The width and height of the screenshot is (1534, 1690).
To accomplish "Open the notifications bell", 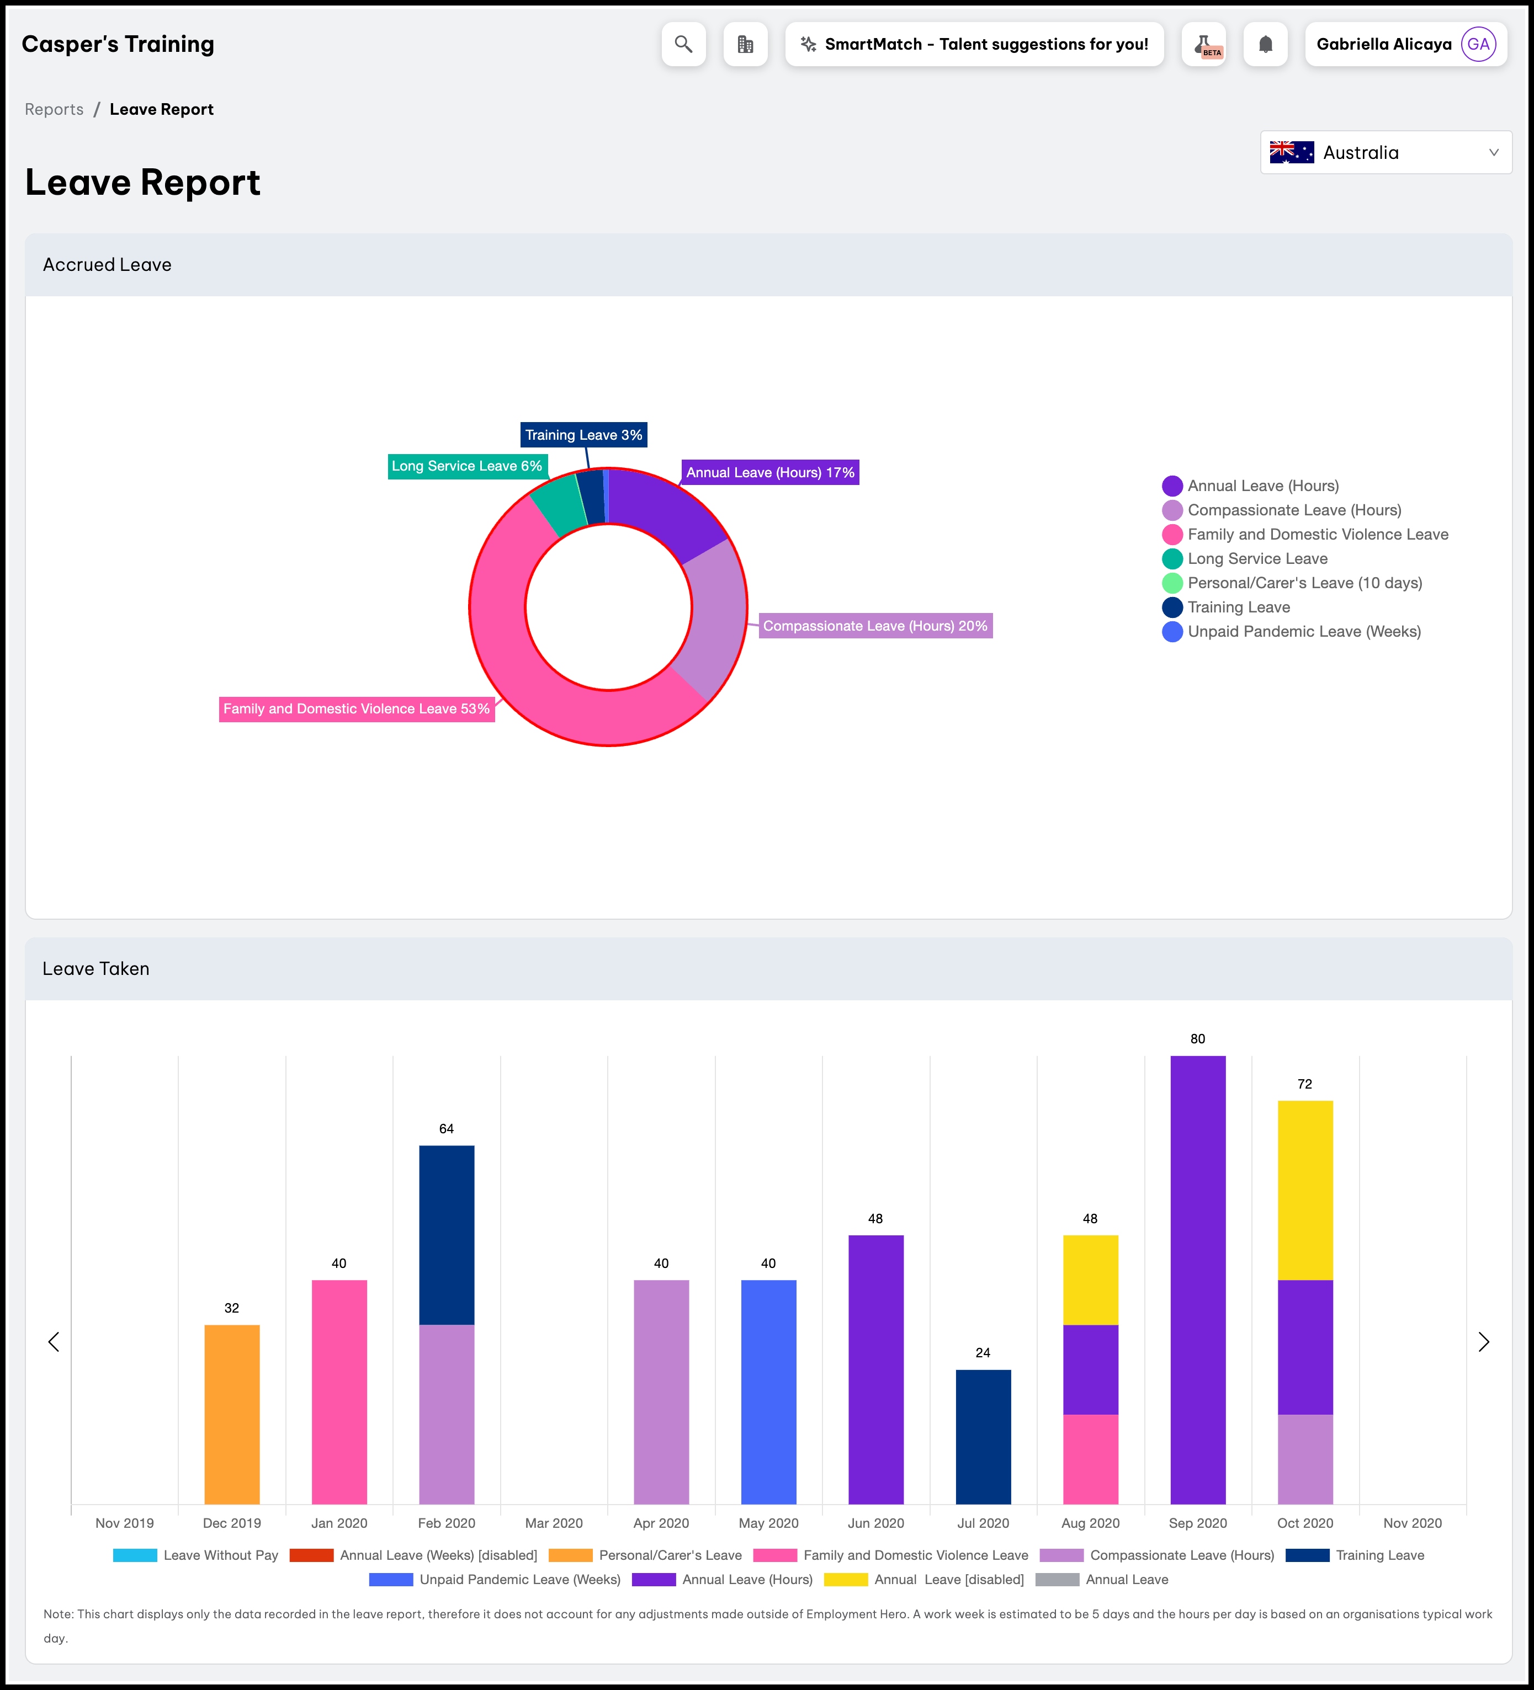I will click(1265, 45).
